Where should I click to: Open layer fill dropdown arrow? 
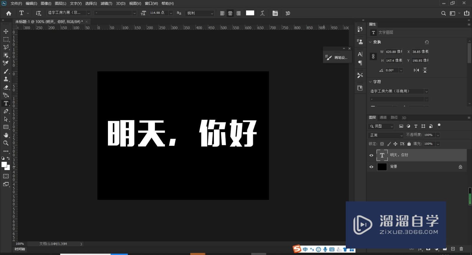[x=438, y=144]
